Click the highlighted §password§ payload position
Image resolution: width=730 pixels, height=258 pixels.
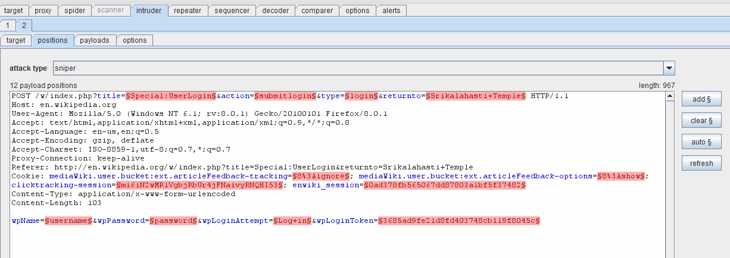point(173,221)
